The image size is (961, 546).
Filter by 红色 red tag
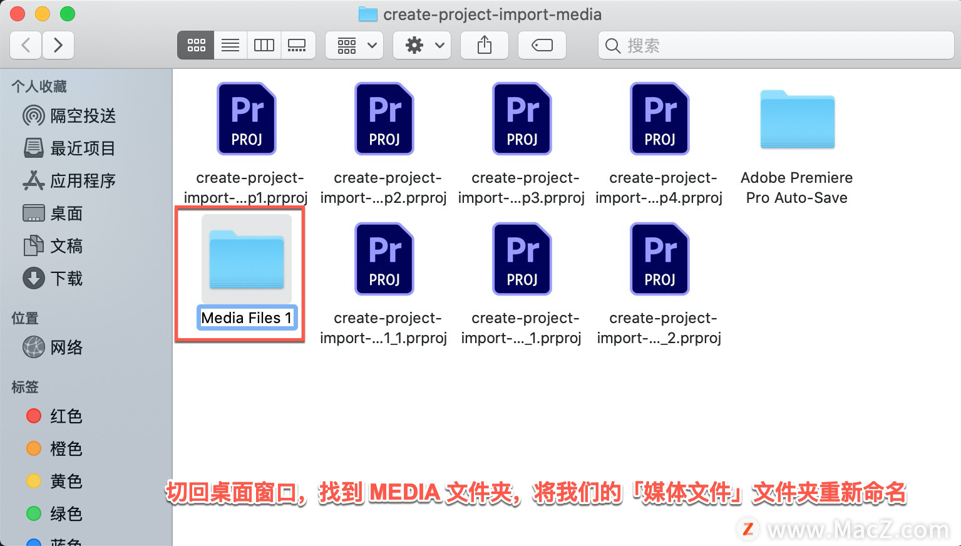pos(53,416)
